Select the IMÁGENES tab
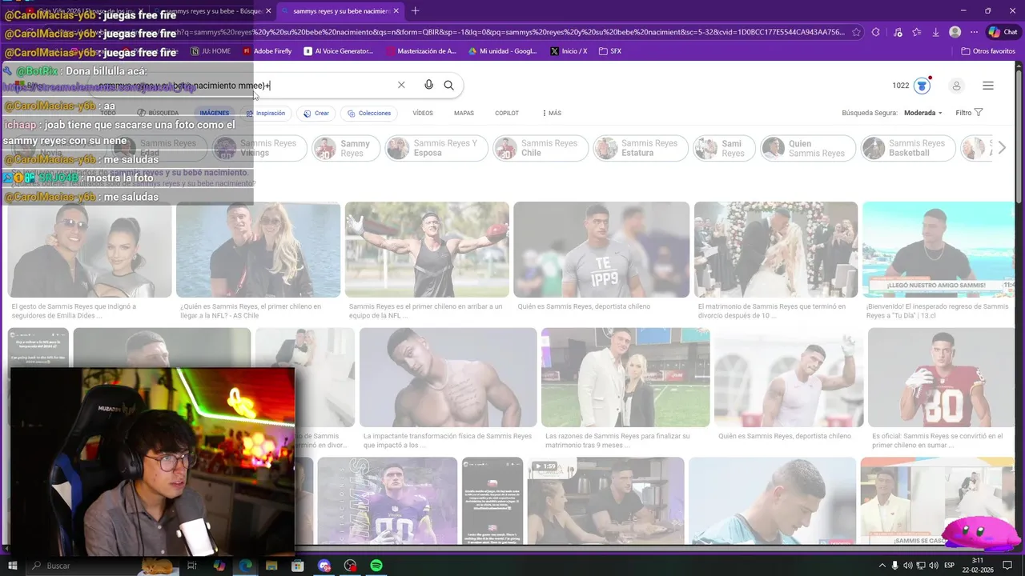1025x576 pixels. click(214, 113)
